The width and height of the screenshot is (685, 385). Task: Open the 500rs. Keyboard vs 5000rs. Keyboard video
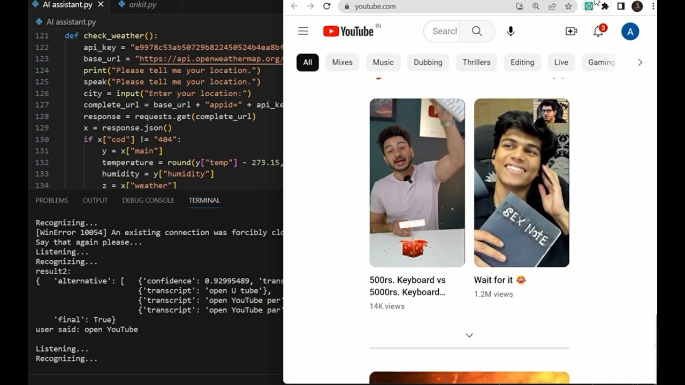[417, 182]
